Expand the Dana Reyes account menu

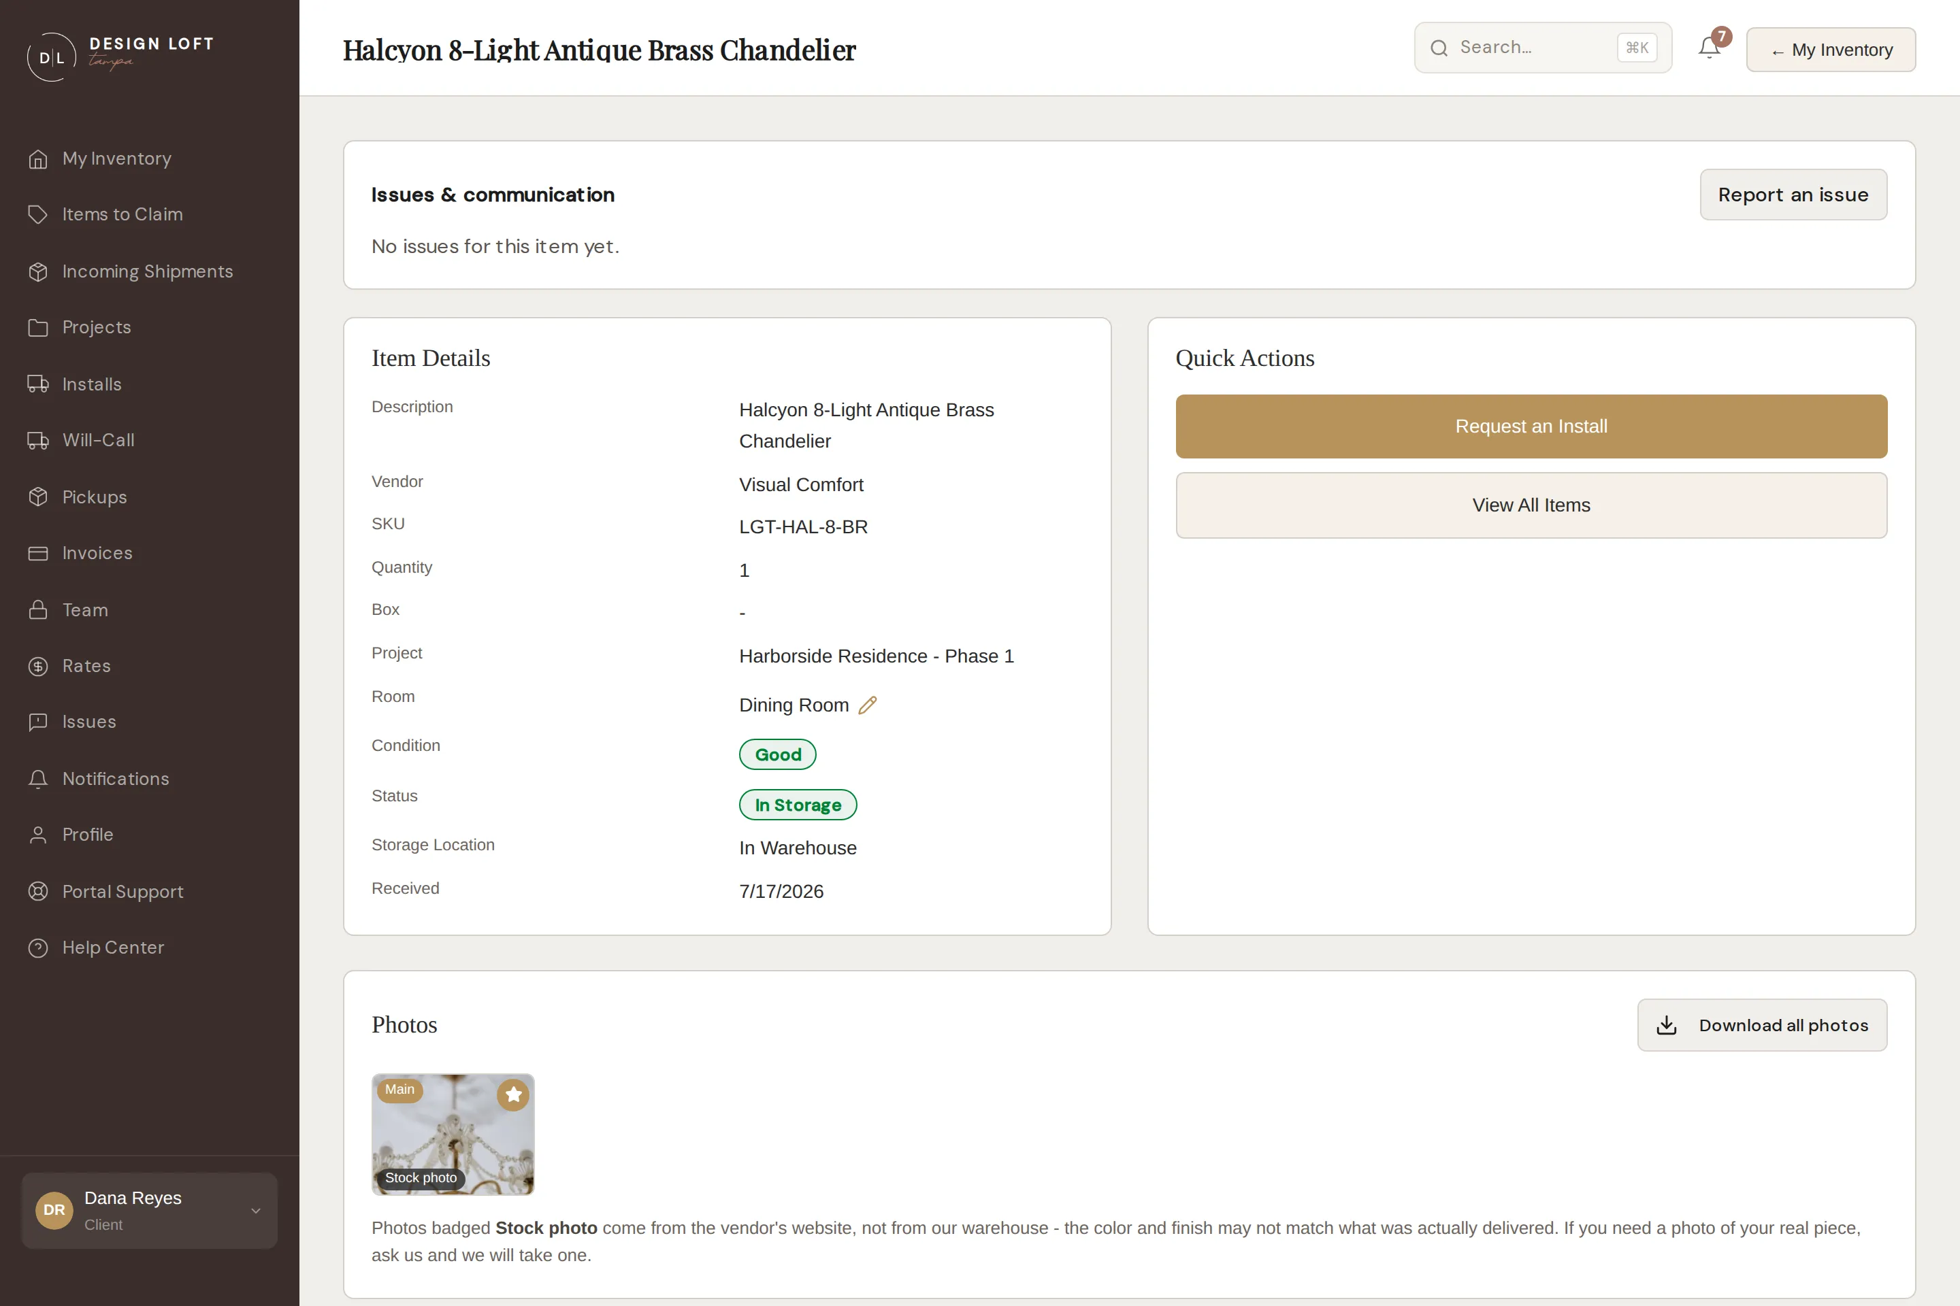tap(149, 1210)
